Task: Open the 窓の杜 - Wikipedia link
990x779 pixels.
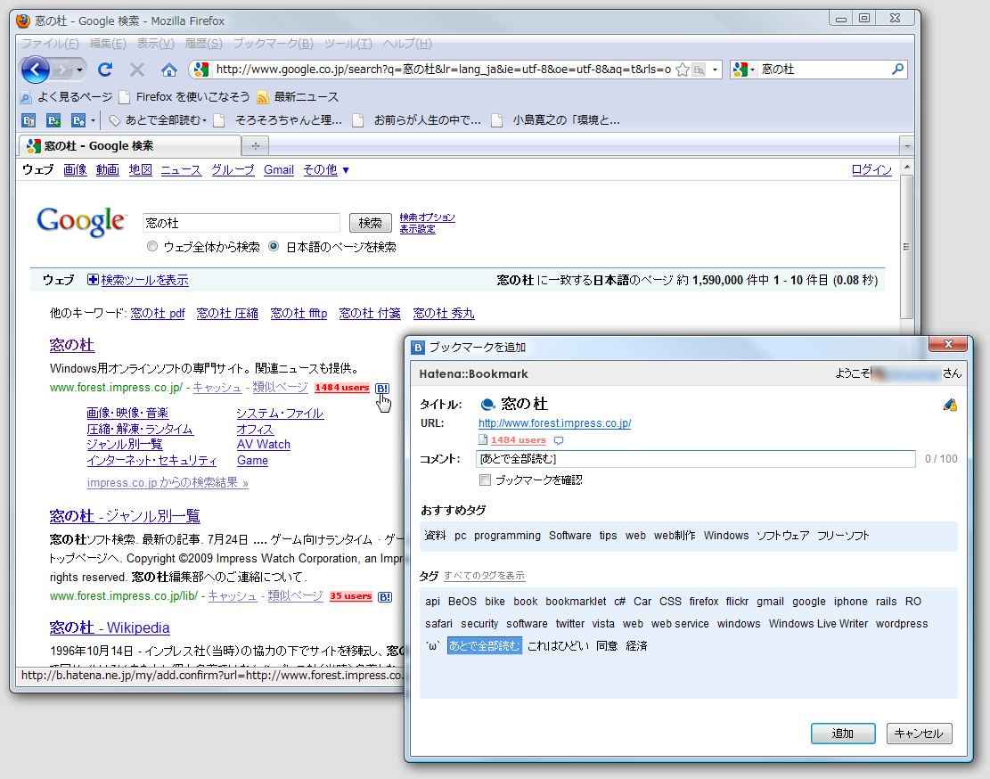Action: 109,627
